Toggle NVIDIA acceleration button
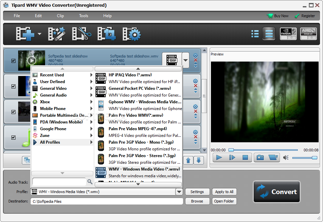This screenshot has width=323, height=222. click(288, 34)
